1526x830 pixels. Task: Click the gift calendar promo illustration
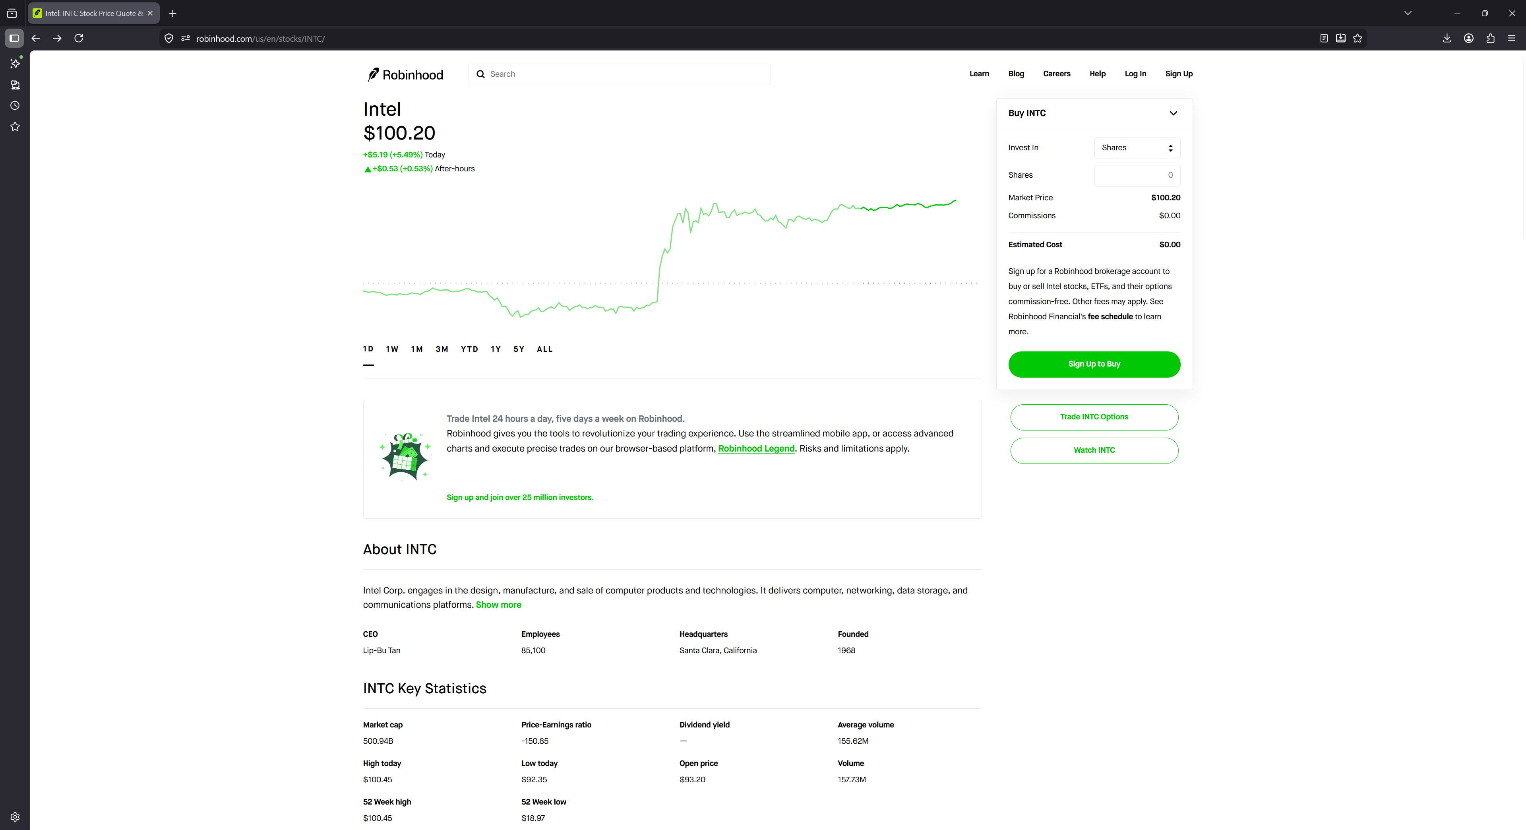point(405,456)
